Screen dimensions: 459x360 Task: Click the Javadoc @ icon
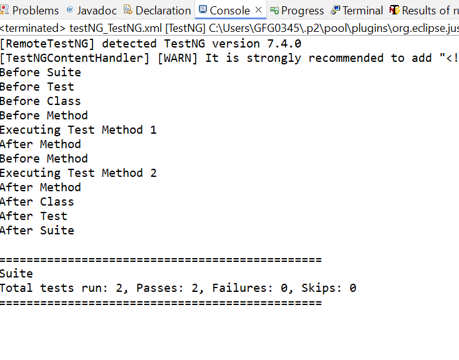point(69,11)
